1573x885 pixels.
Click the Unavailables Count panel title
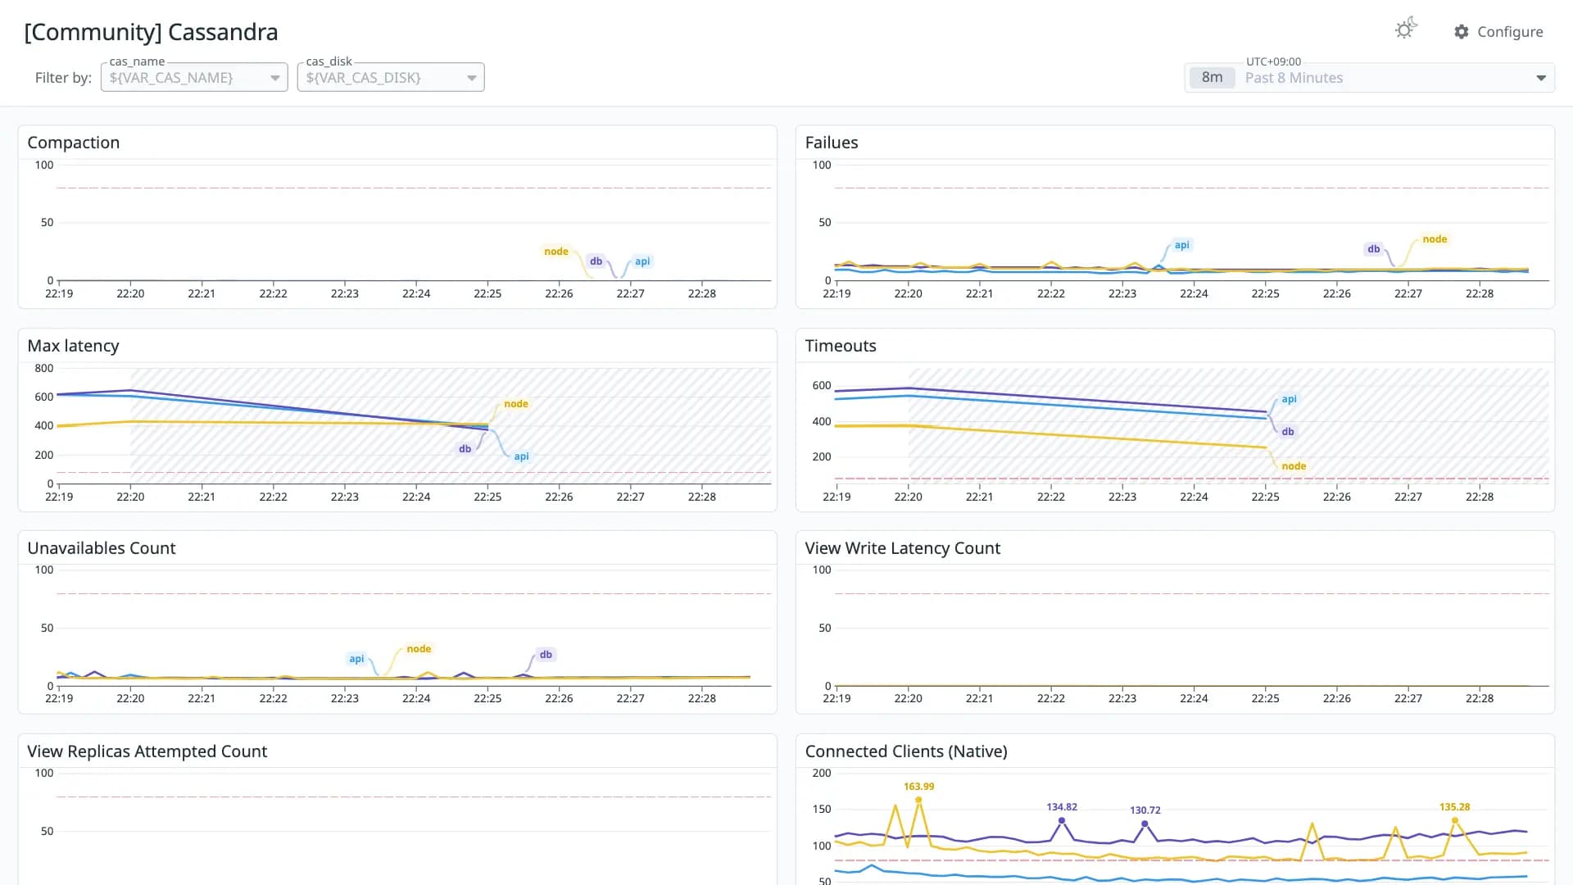point(102,548)
